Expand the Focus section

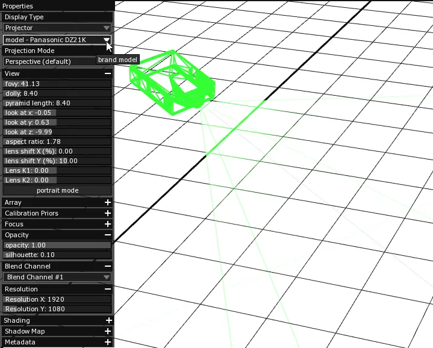point(108,224)
